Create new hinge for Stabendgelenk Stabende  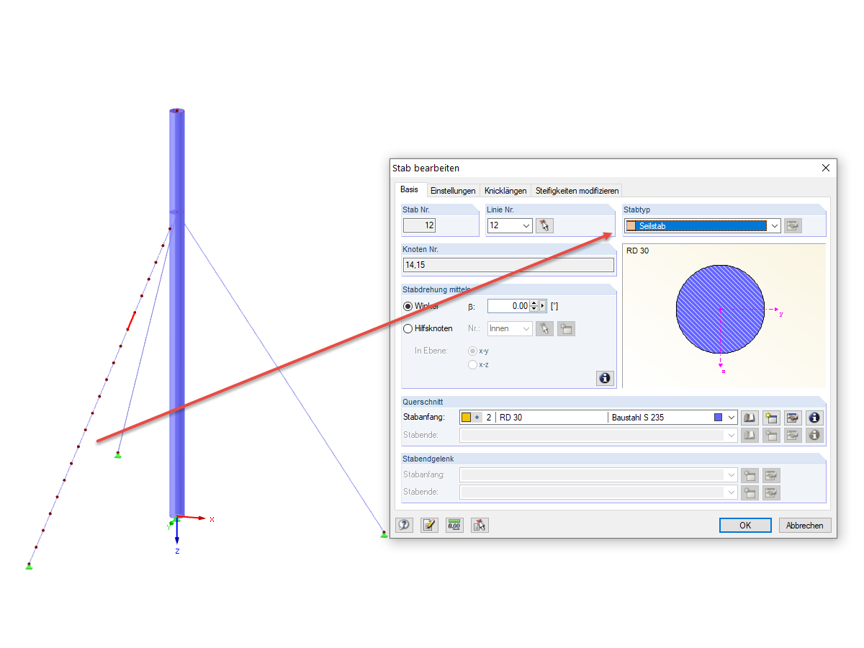tap(750, 492)
